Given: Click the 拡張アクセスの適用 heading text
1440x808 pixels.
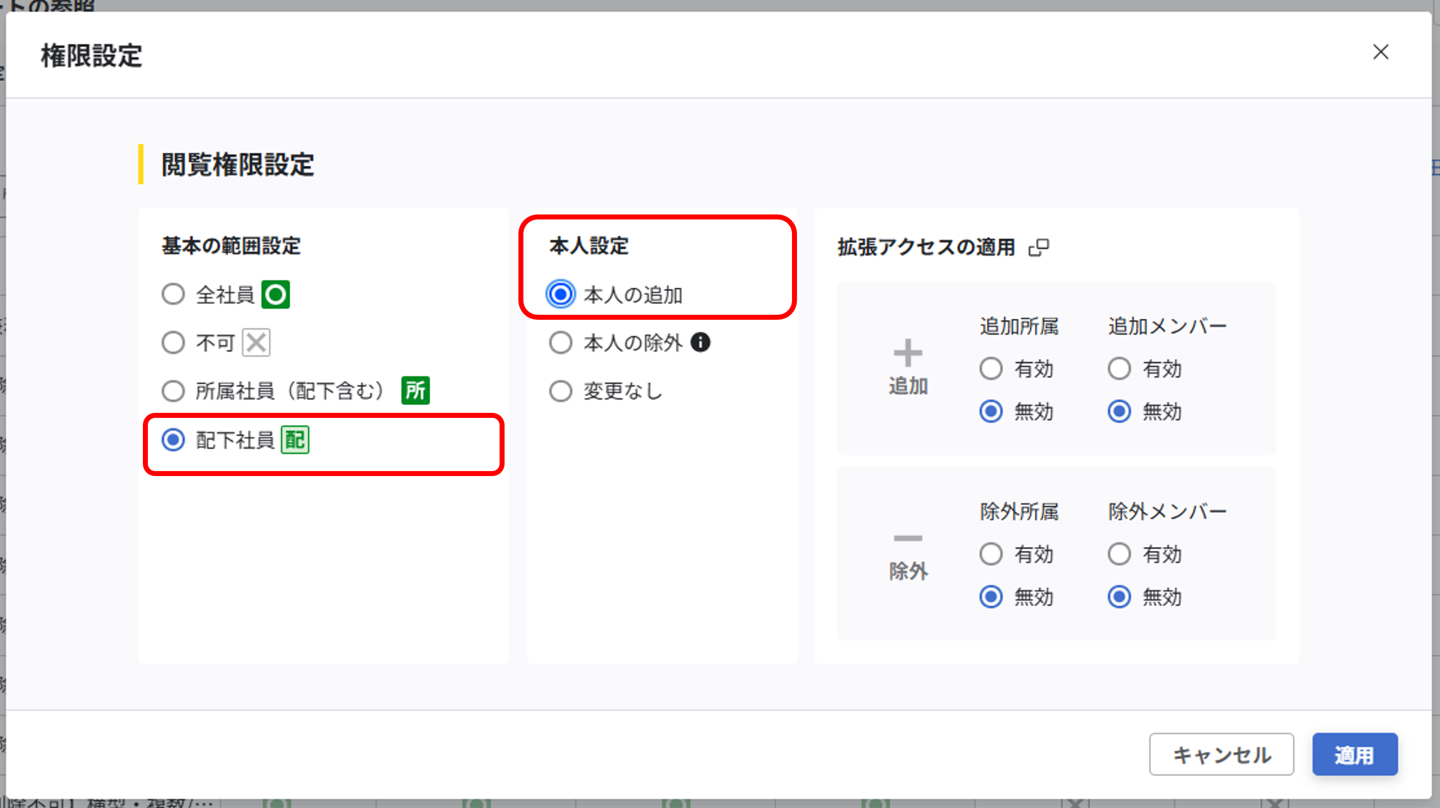Looking at the screenshot, I should coord(925,247).
